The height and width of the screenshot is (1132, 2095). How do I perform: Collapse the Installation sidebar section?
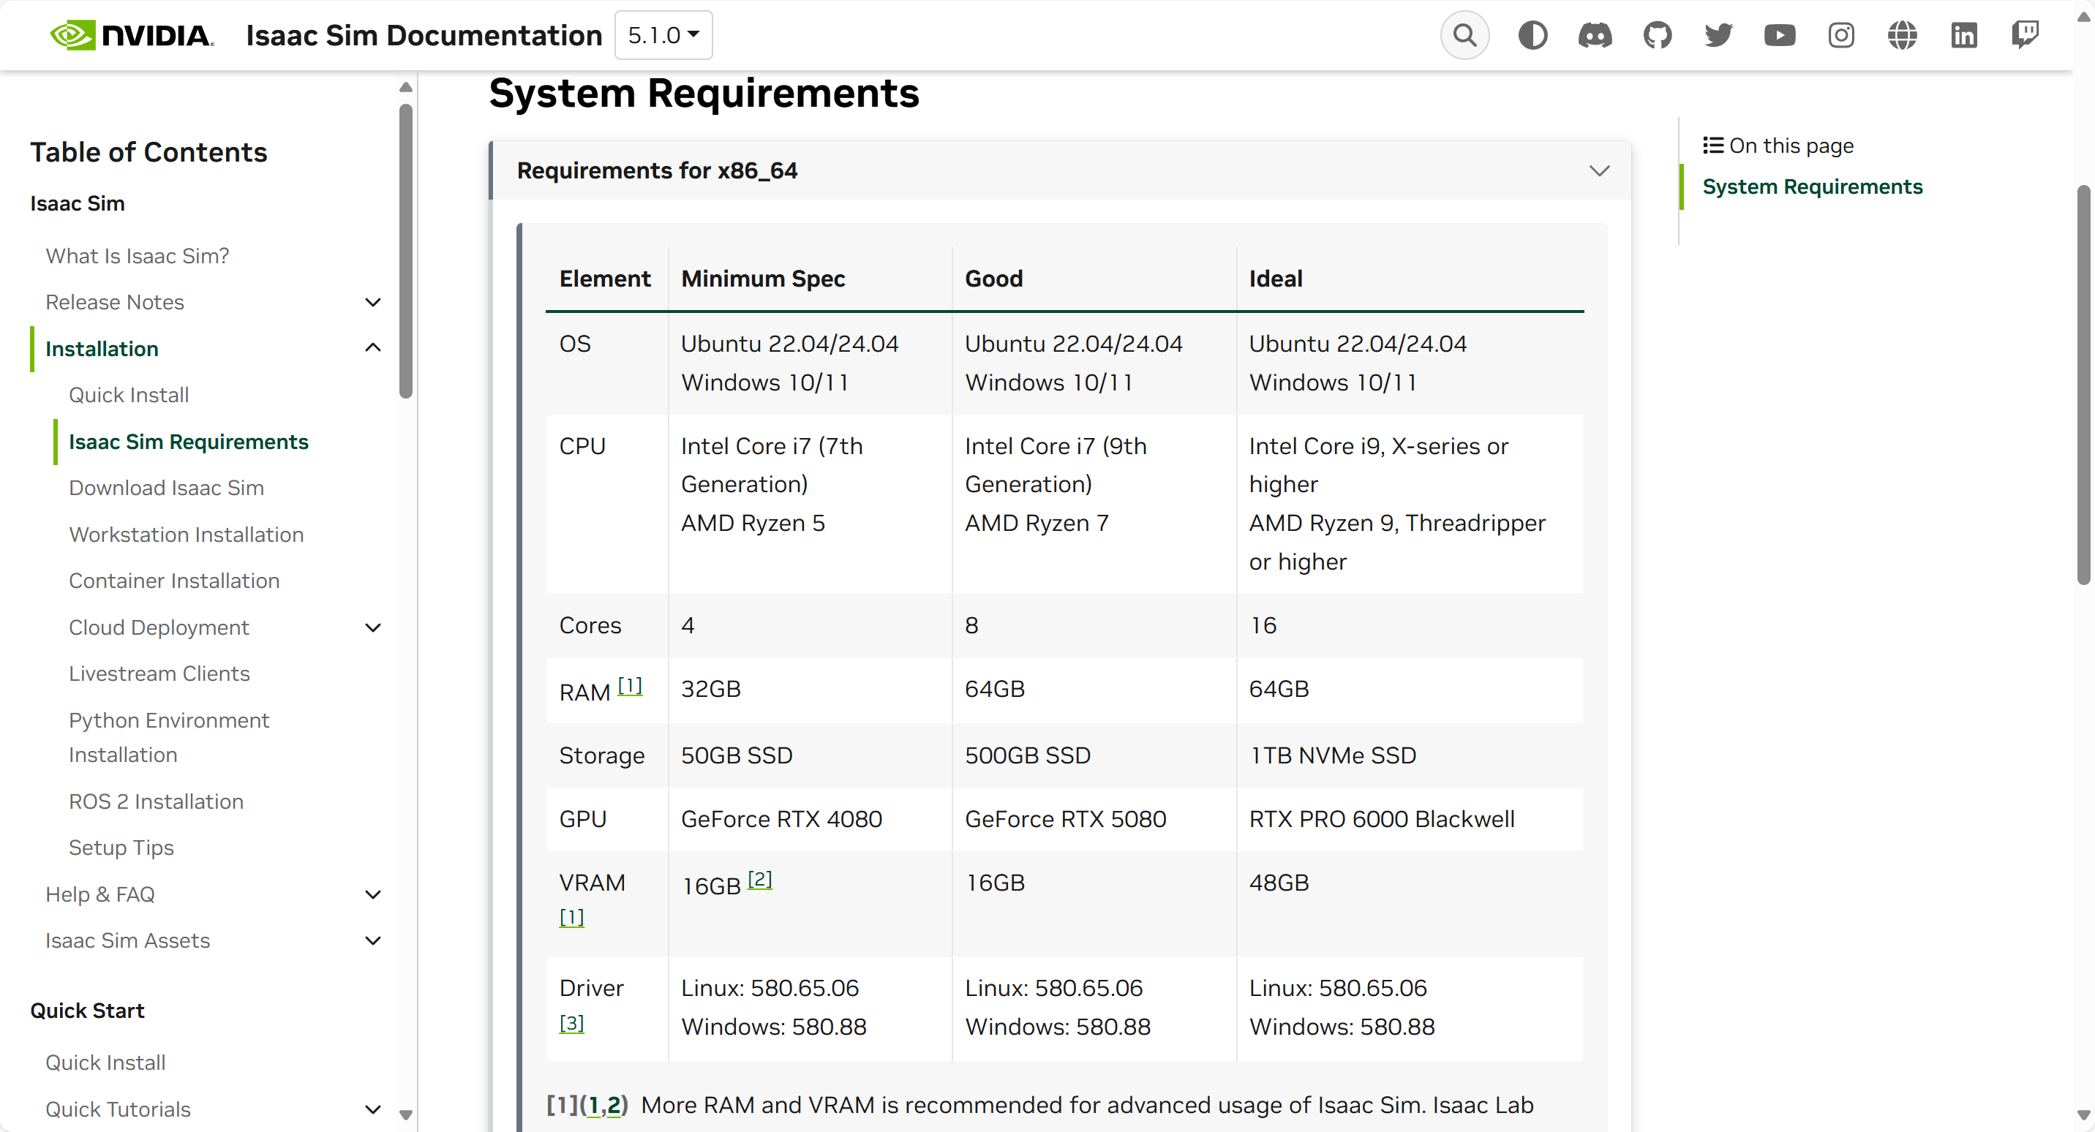372,348
